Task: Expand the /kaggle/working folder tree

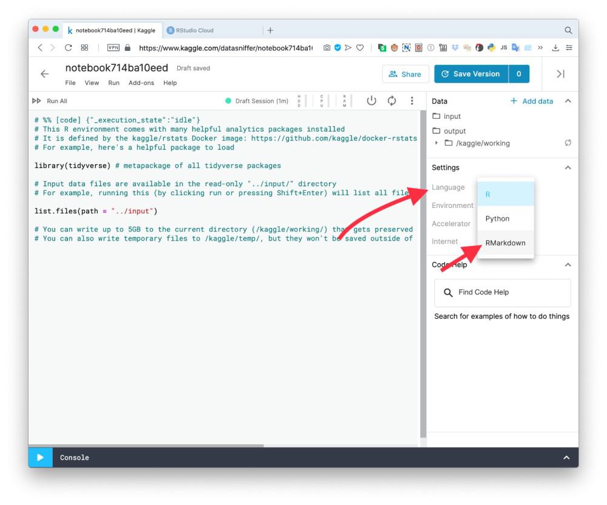Action: [x=436, y=143]
